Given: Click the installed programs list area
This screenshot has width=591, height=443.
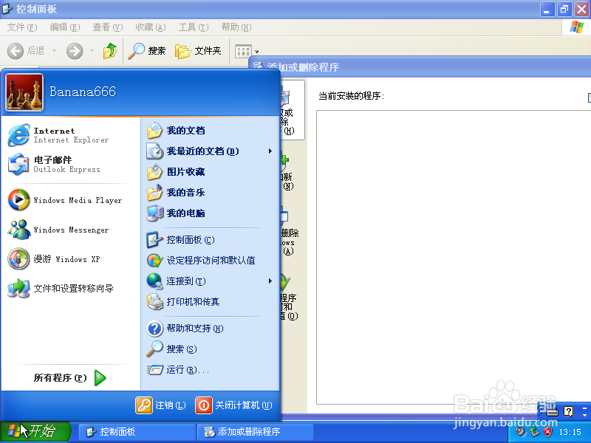Looking at the screenshot, I should (x=454, y=257).
